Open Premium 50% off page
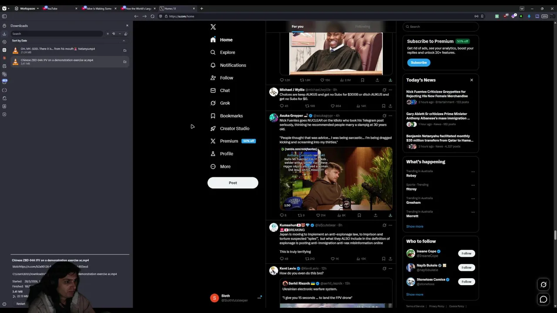 233,141
